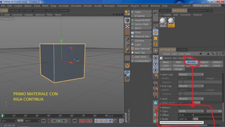The height and width of the screenshot is (127, 225).
Task: Select the second Sketch material thumbnail
Action: pyautogui.click(x=171, y=22)
